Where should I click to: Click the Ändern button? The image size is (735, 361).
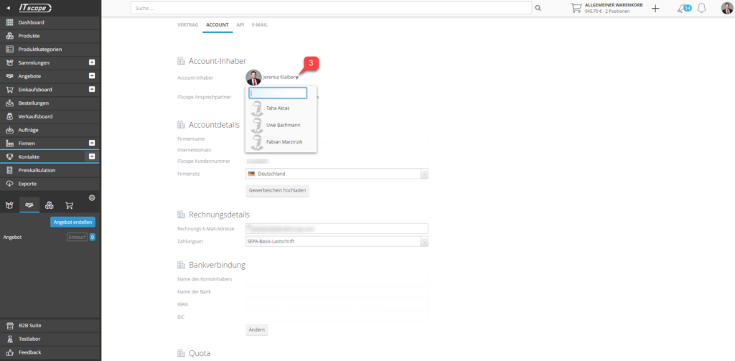[257, 329]
